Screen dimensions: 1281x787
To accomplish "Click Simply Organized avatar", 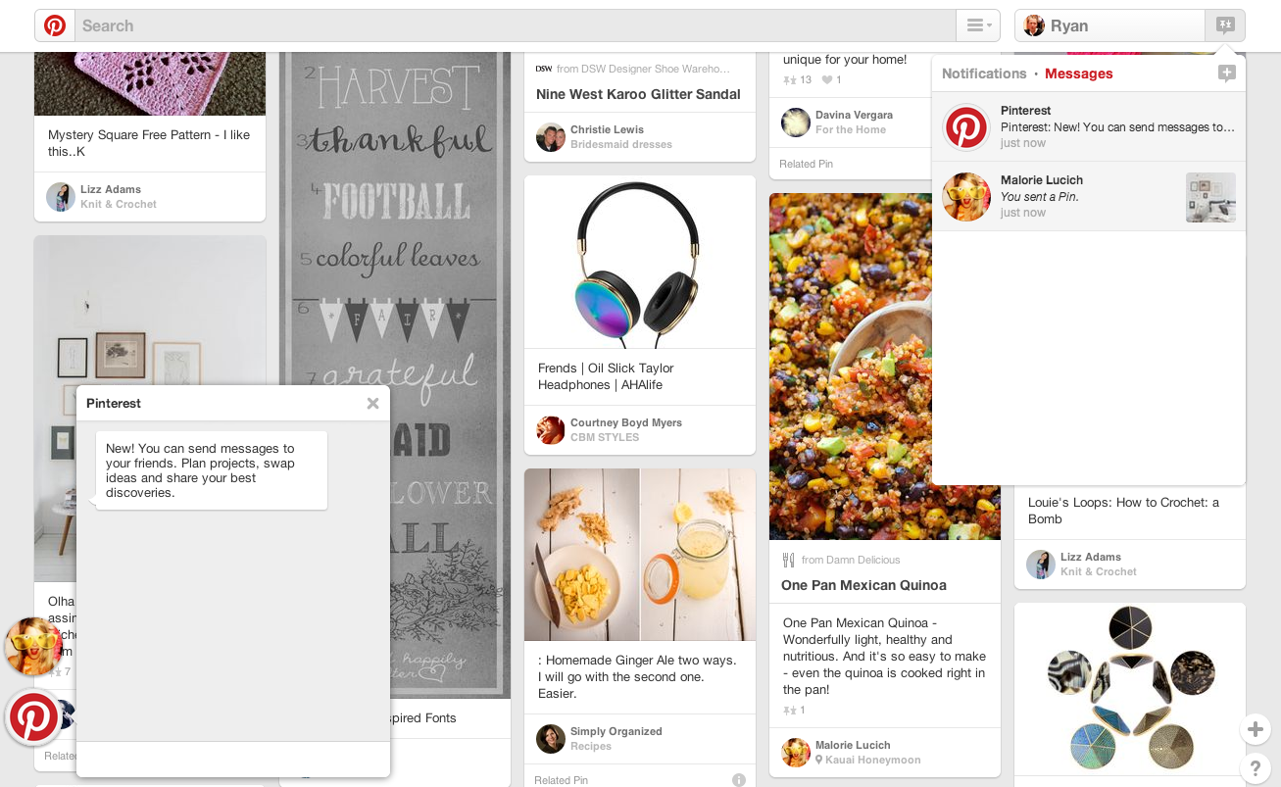I will (x=551, y=739).
